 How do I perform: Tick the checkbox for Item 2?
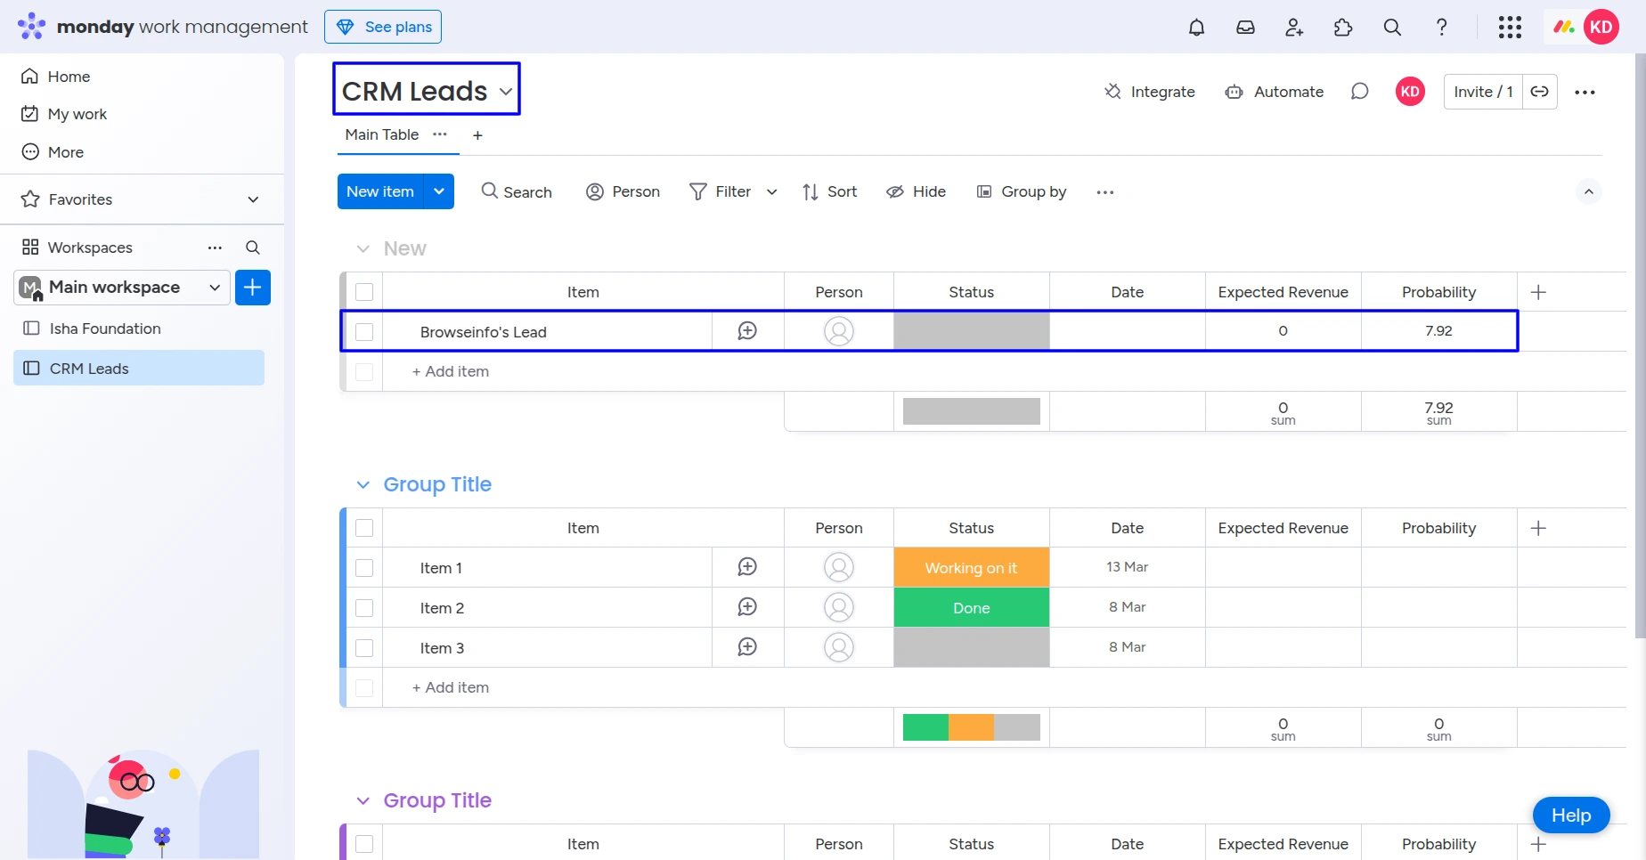pos(364,608)
